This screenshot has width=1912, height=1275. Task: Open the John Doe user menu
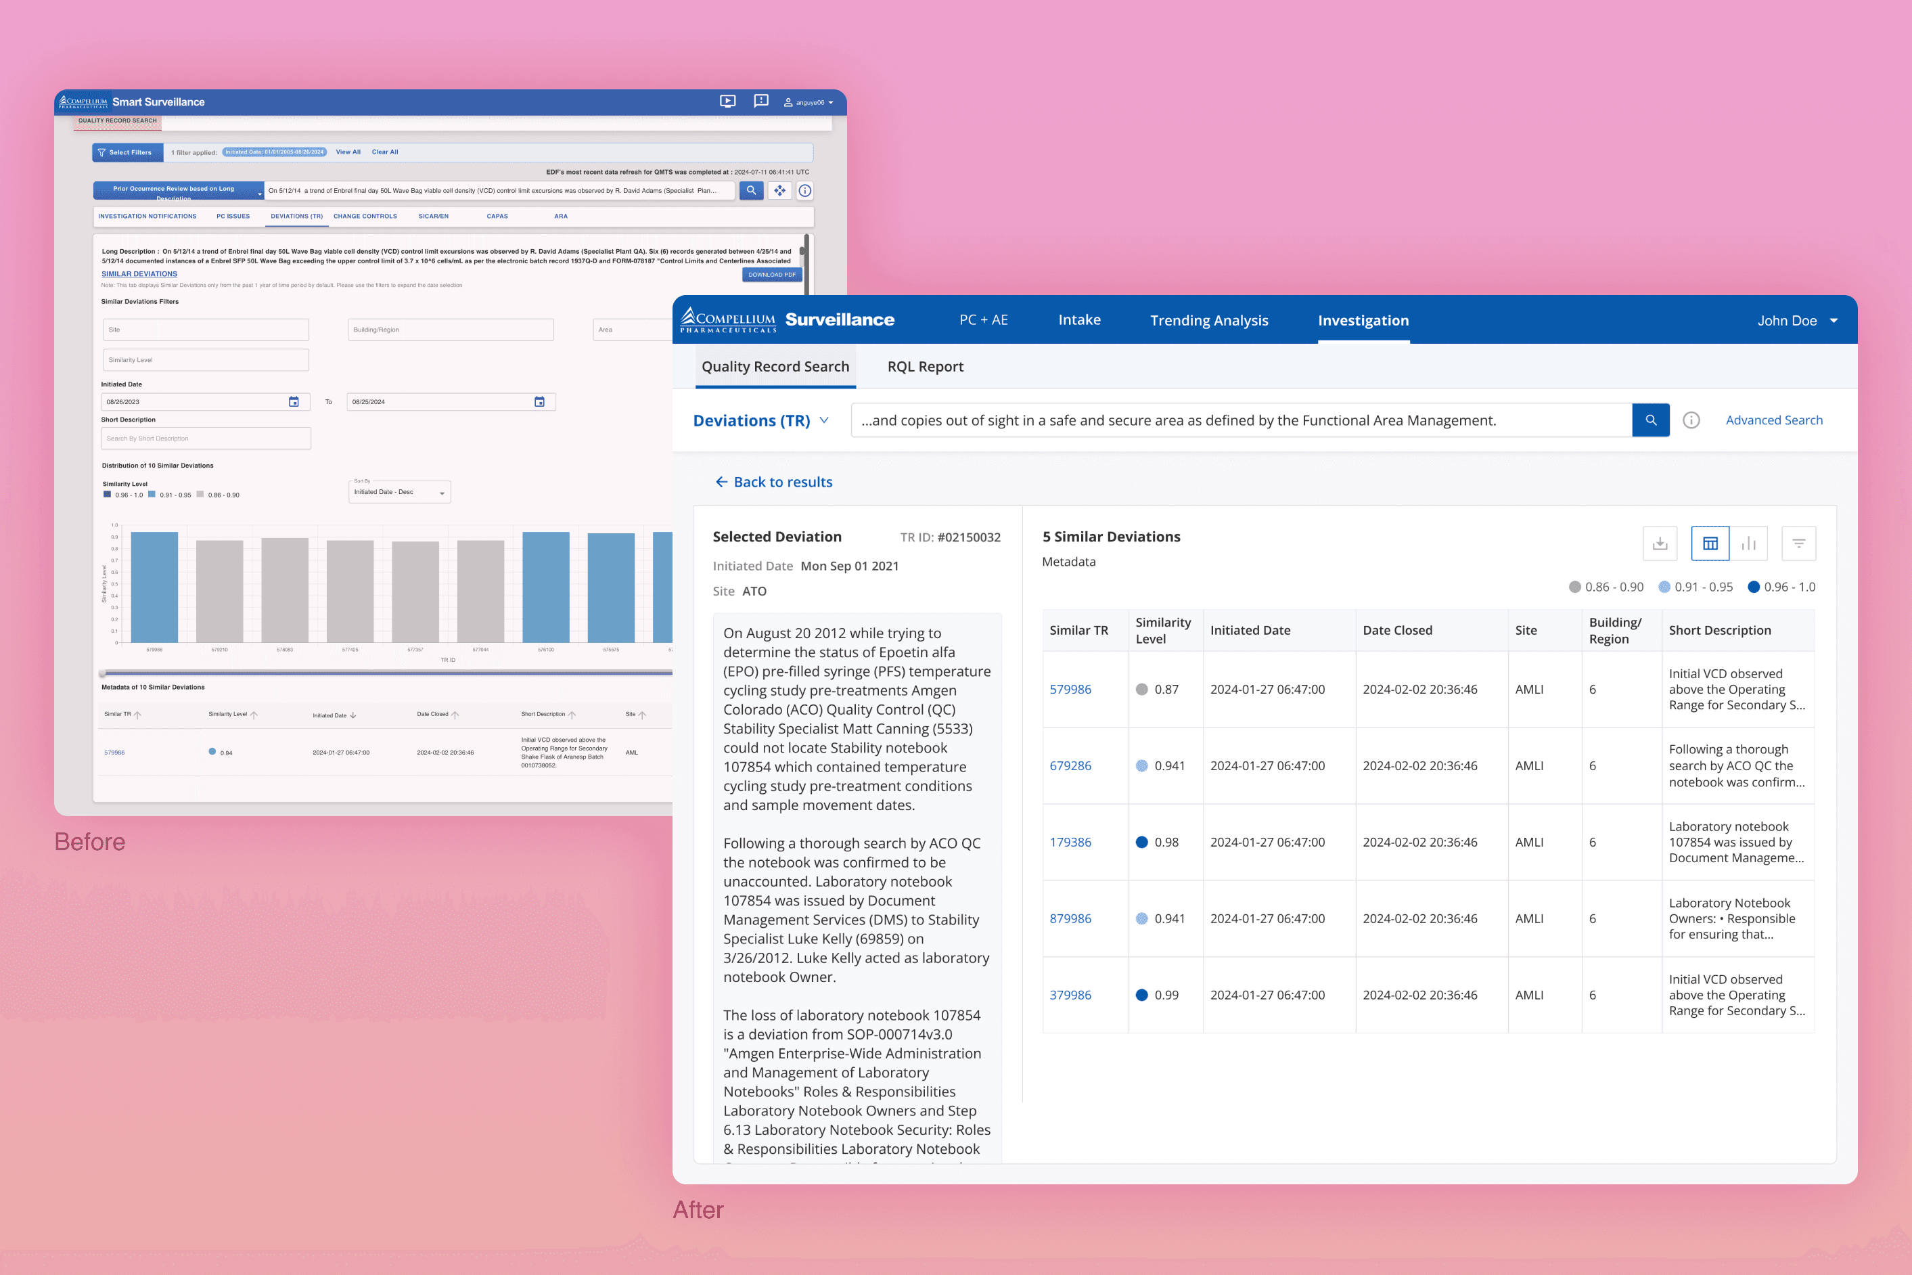[x=1798, y=320]
